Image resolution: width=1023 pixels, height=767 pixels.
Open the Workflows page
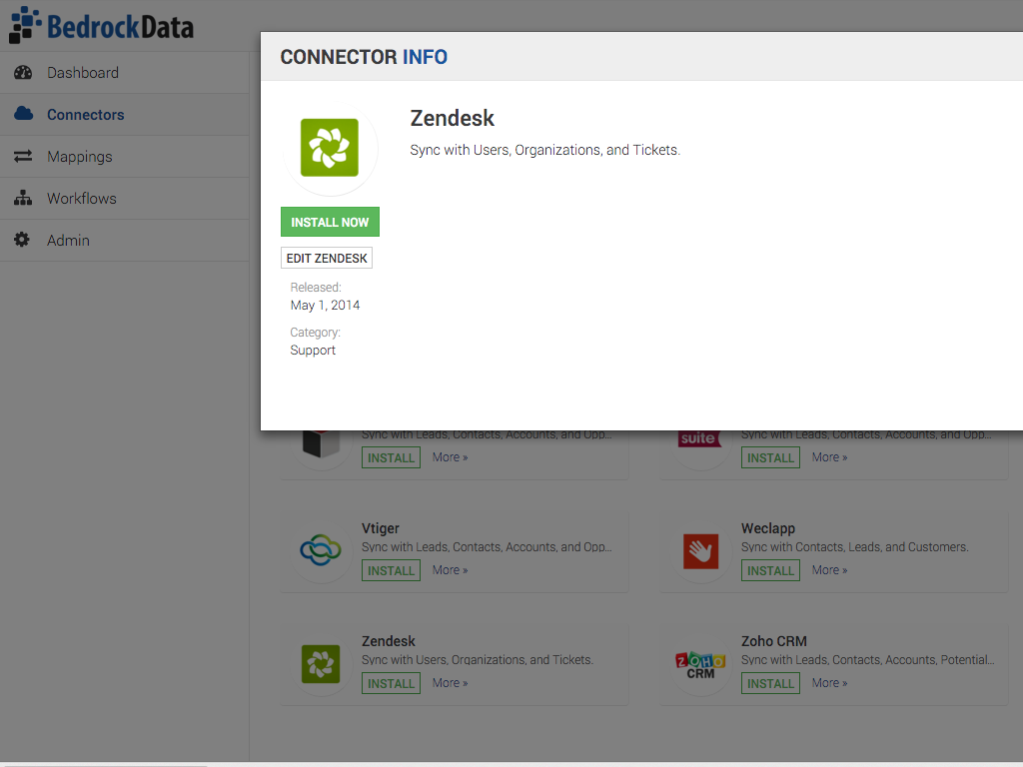click(82, 199)
